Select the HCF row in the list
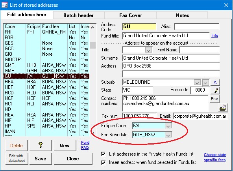Screen dimensions: 233x171 (46, 98)
